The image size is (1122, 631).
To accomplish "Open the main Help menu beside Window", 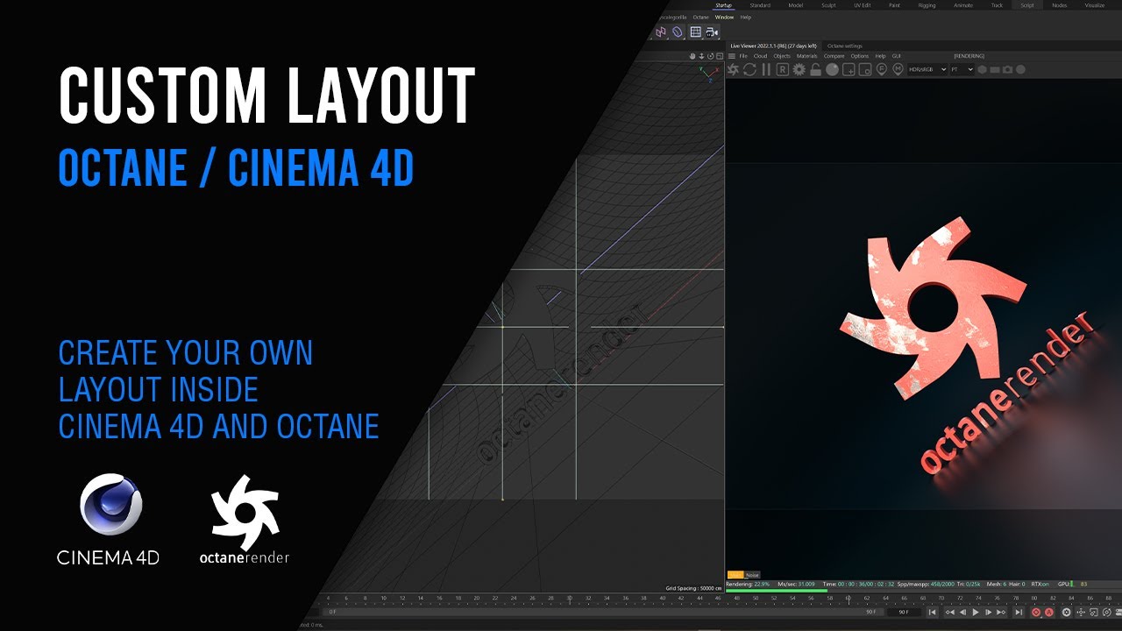I will coord(746,17).
